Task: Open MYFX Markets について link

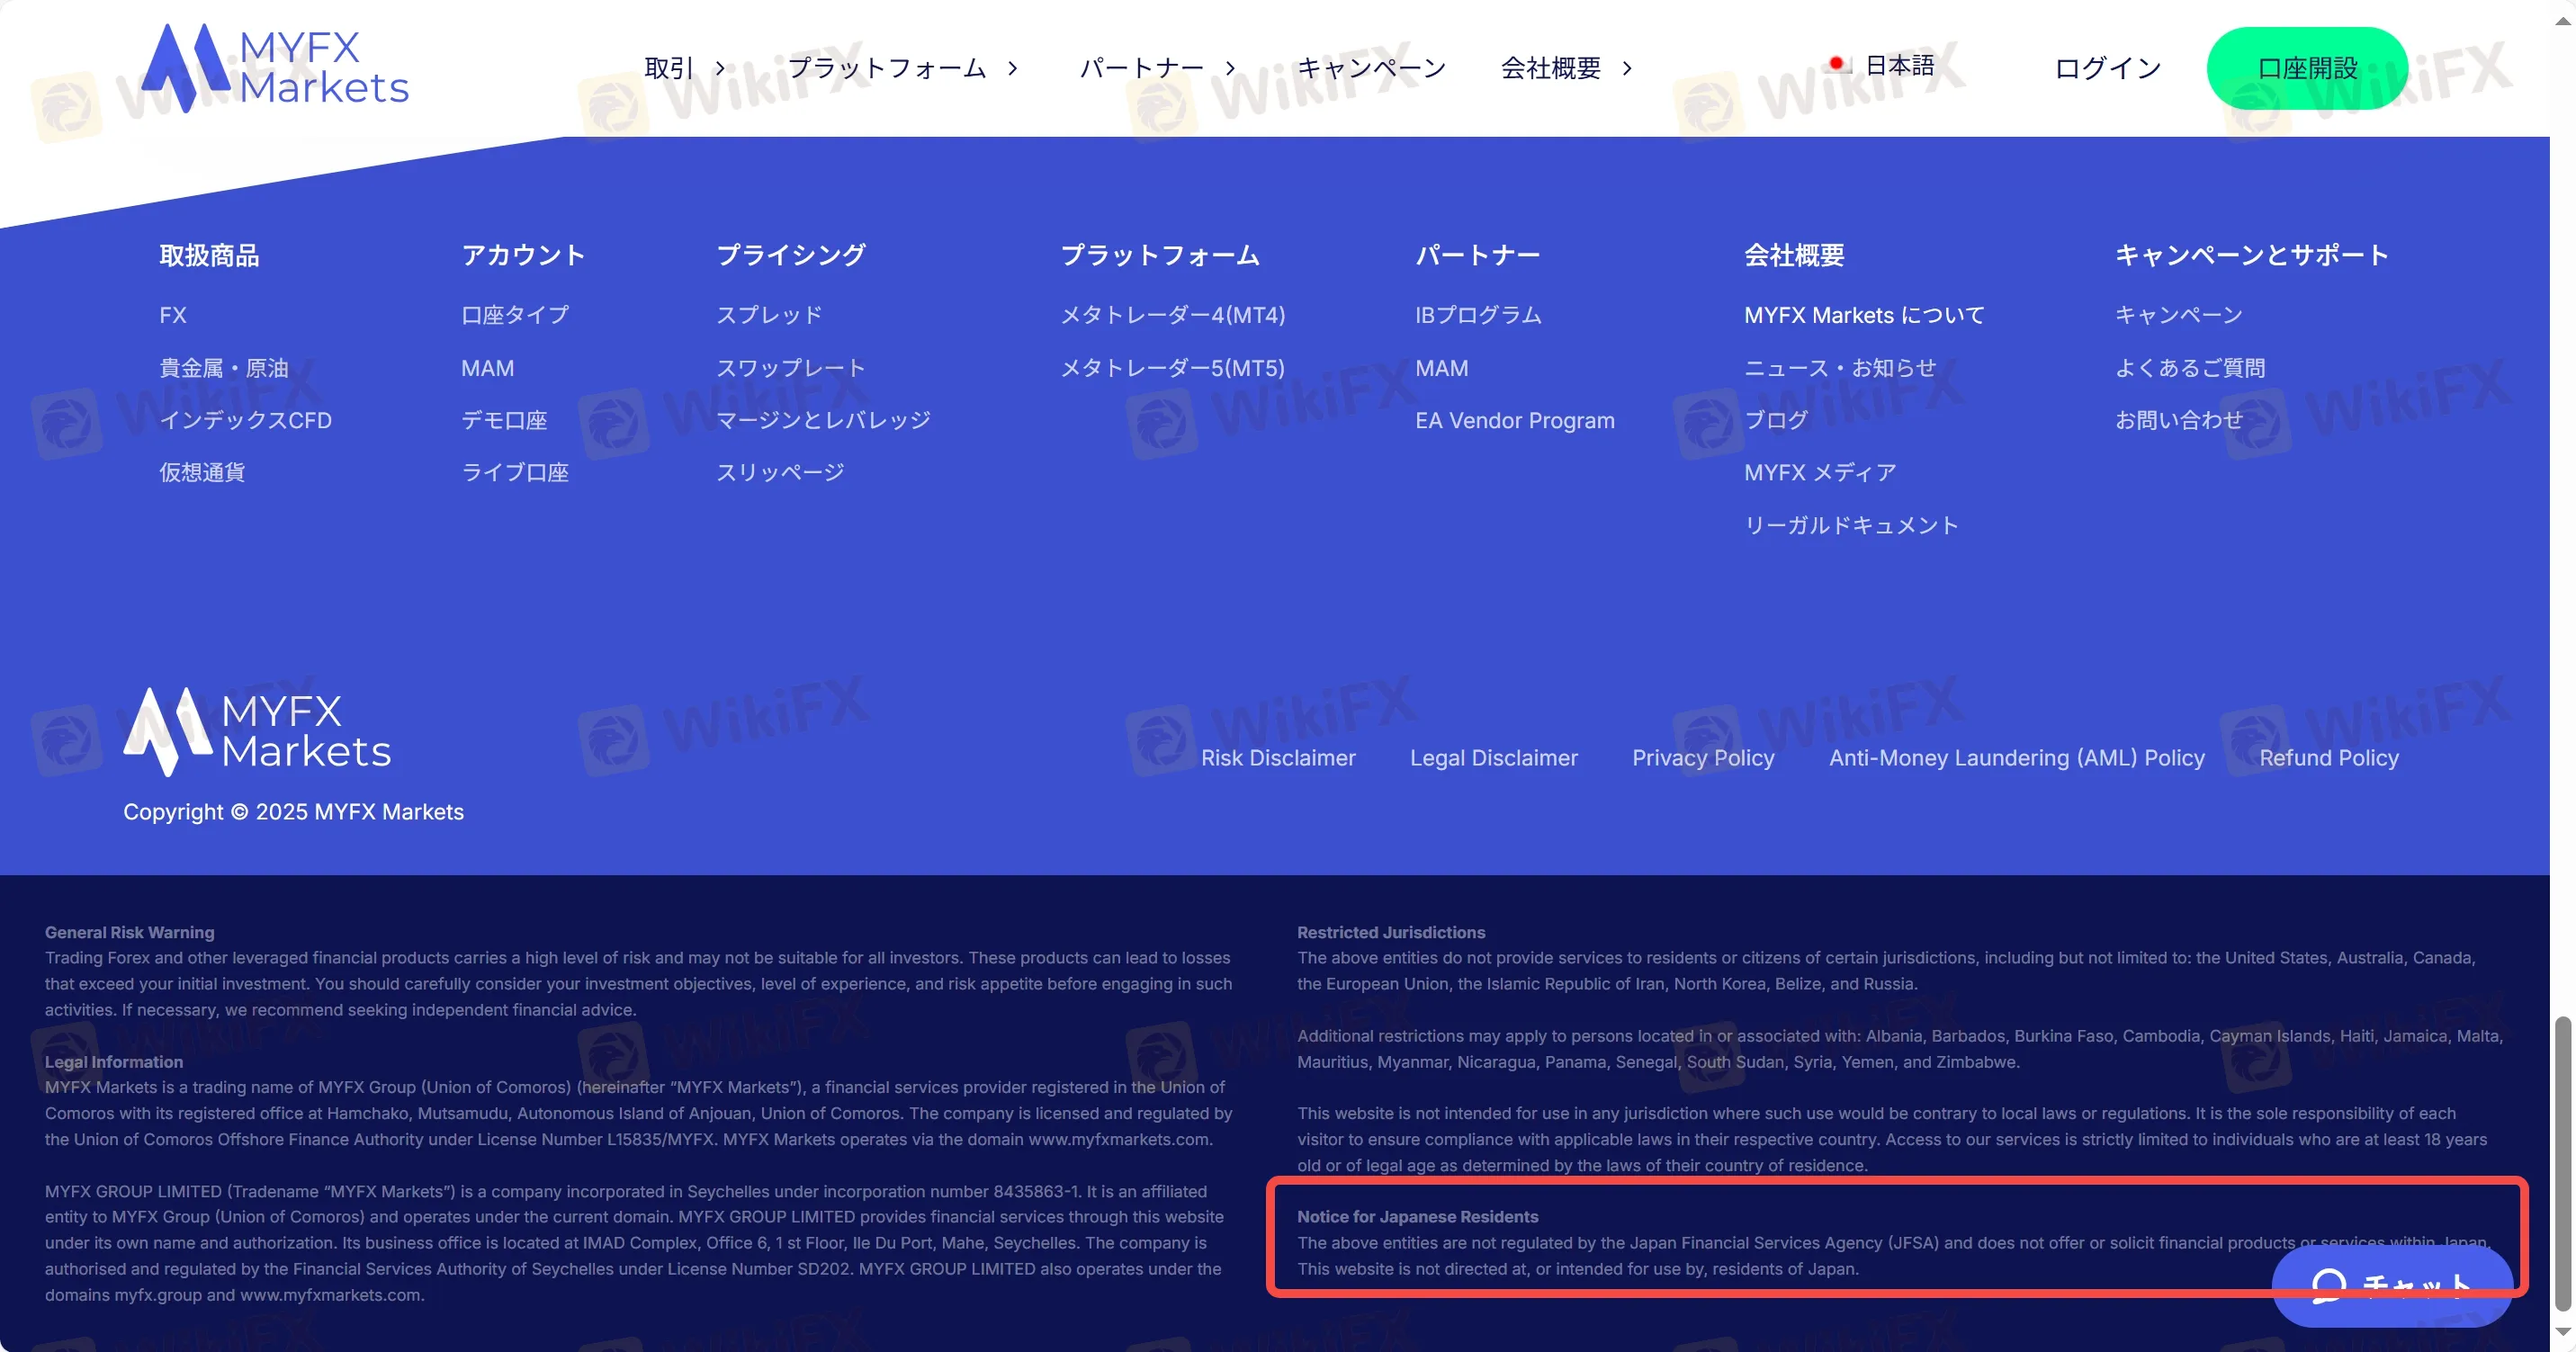Action: [1864, 315]
